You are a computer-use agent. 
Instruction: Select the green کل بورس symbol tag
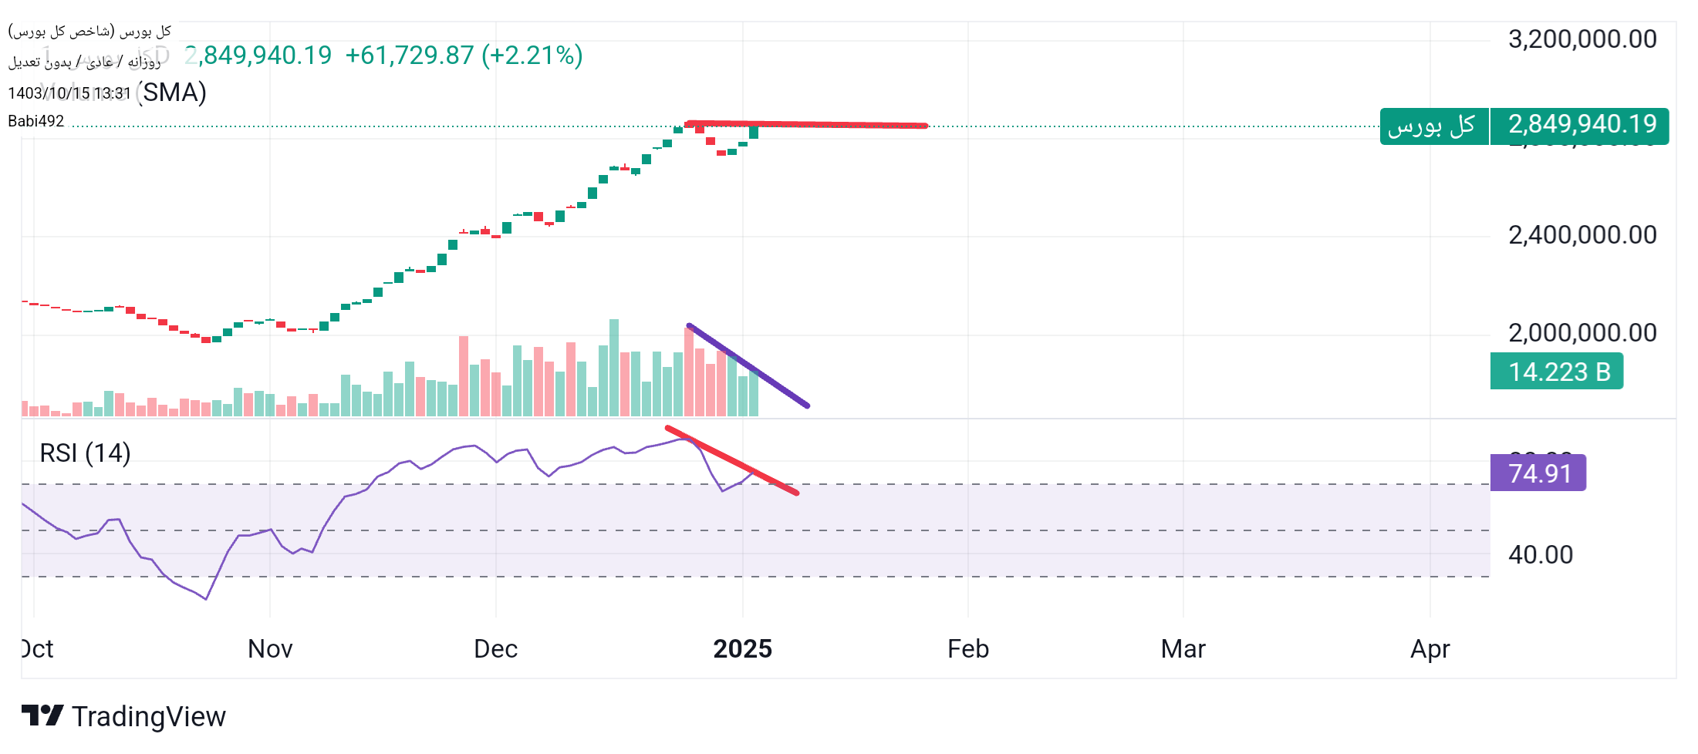pos(1433,126)
